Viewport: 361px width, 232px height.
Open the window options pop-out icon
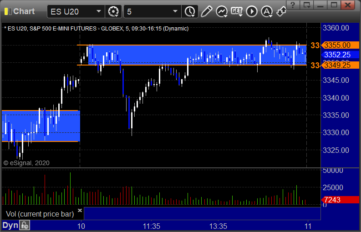click(307, 5)
